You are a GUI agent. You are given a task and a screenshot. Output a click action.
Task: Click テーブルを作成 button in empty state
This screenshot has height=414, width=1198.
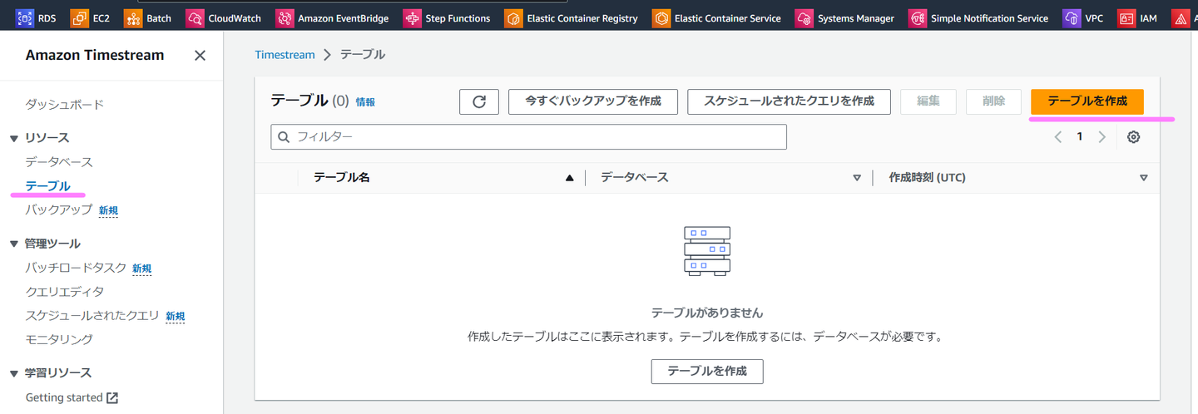click(707, 371)
